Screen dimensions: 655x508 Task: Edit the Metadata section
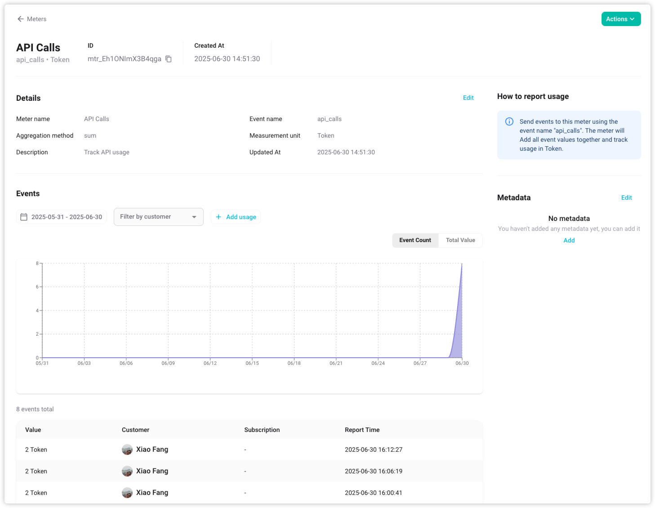click(x=626, y=198)
